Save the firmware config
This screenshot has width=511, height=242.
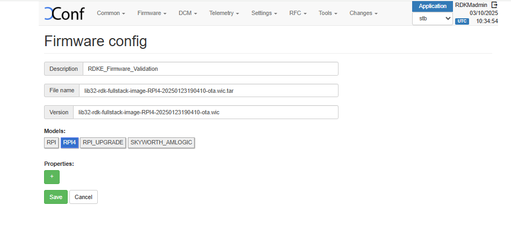pos(56,197)
